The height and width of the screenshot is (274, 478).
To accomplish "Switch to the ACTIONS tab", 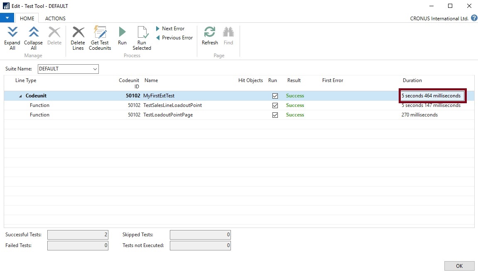I will [55, 18].
